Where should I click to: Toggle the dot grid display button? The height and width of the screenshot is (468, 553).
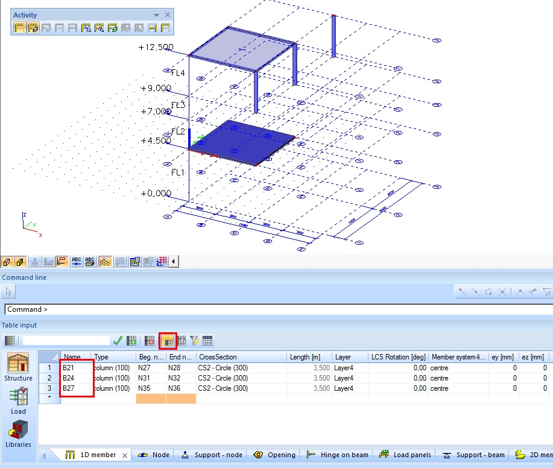click(104, 262)
